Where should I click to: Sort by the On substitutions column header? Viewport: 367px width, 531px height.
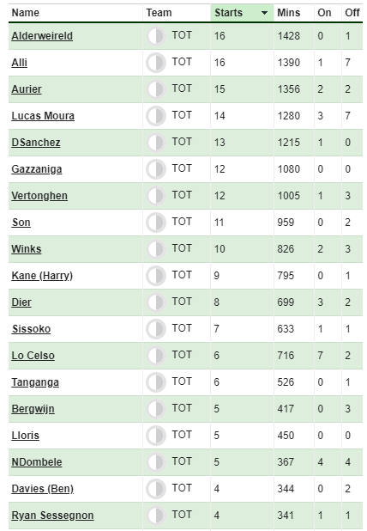pyautogui.click(x=324, y=13)
